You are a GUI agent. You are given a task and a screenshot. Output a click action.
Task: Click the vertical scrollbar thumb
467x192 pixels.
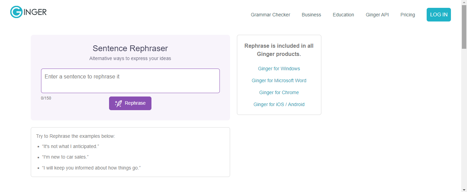(464, 27)
